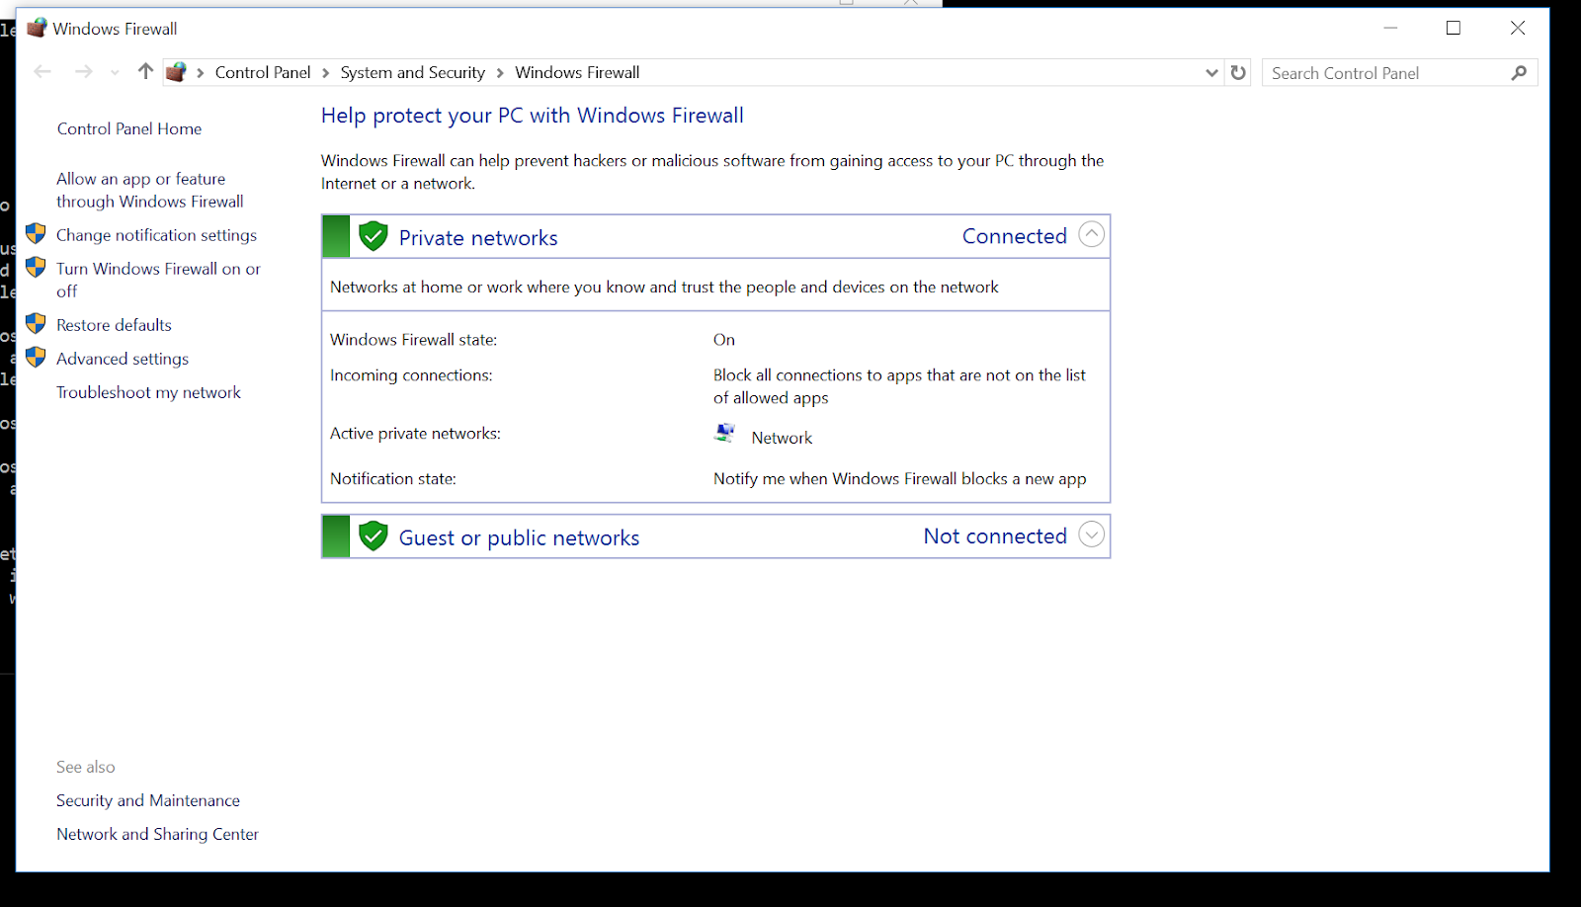Open Control Panel Home
This screenshot has height=907, width=1581.
click(129, 128)
